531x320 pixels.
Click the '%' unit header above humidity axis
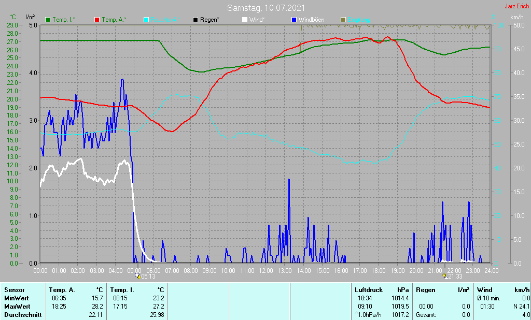pos(494,17)
